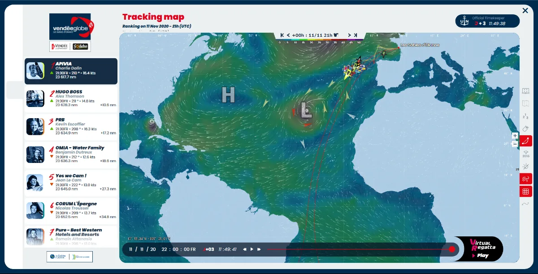
Task: Click the Sodebo sponsor logo
Action: [x=81, y=46]
